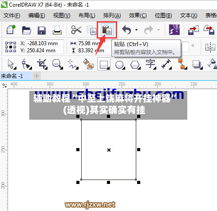Select the Polygon tool
217x211 pixels.
click(135, 65)
